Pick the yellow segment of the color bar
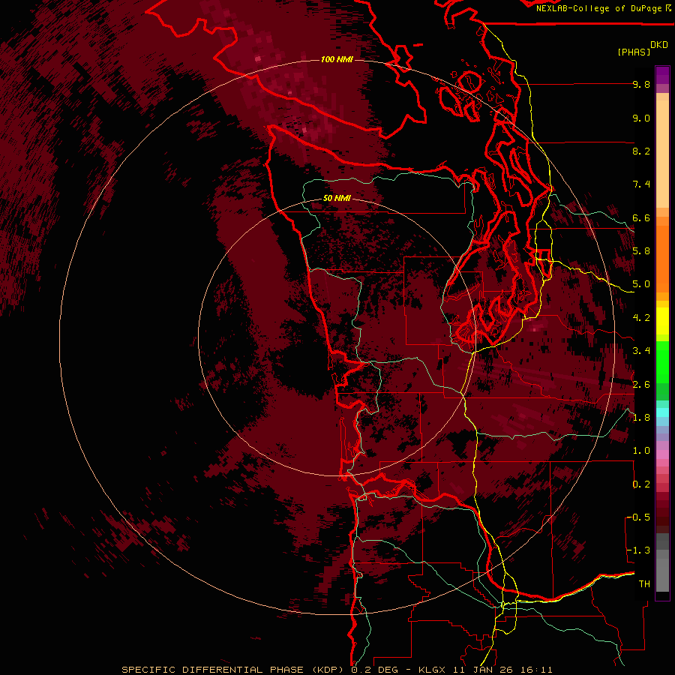This screenshot has width=675, height=675. pyautogui.click(x=662, y=321)
